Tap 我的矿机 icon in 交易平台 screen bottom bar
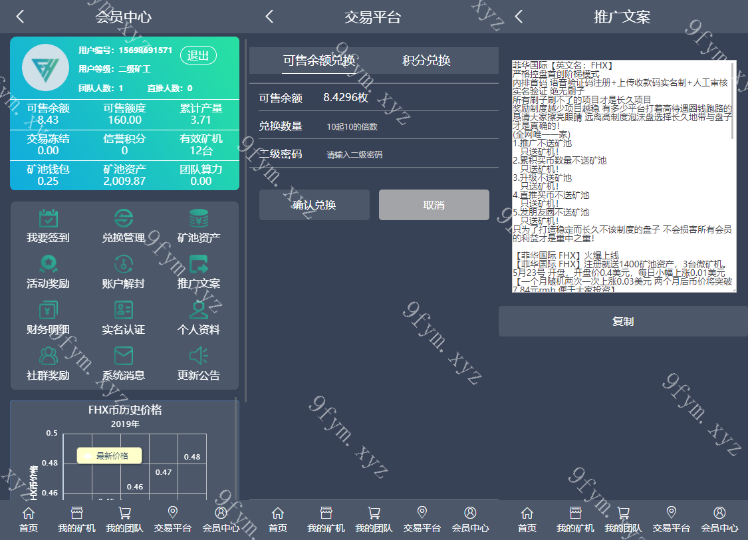Image resolution: width=748 pixels, height=540 pixels. [x=326, y=513]
